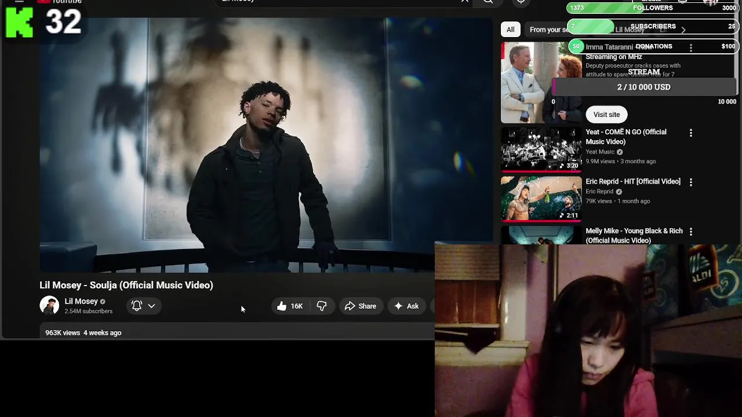Click video title Lil Mosey - Soulja
This screenshot has height=417, width=742.
point(126,285)
